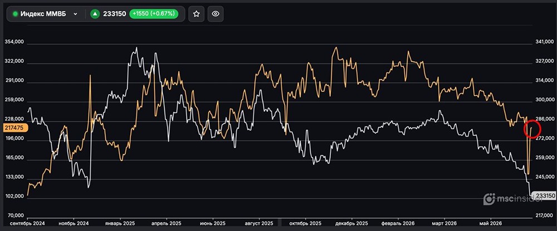Image resolution: width=557 pixels, height=231 pixels.
Task: Click the 322,000 left axis label
Action: pos(14,61)
